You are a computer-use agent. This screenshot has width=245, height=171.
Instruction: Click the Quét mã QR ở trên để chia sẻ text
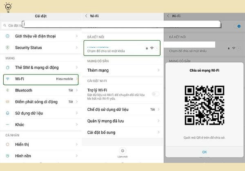pyautogui.click(x=205, y=138)
